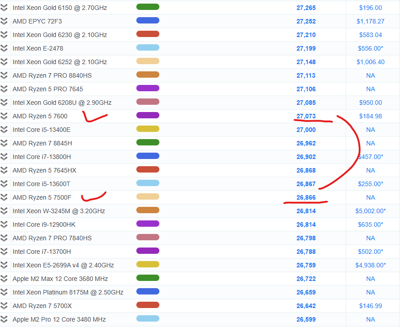The height and width of the screenshot is (327, 400).
Task: Open AMD Ryzen 7 8845H link
Action: tap(42, 143)
